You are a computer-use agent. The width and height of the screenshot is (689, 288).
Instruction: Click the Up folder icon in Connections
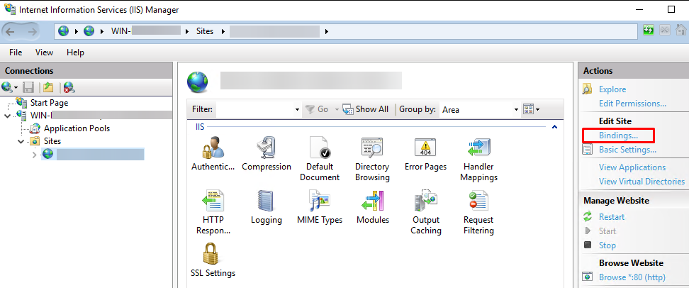(x=48, y=87)
